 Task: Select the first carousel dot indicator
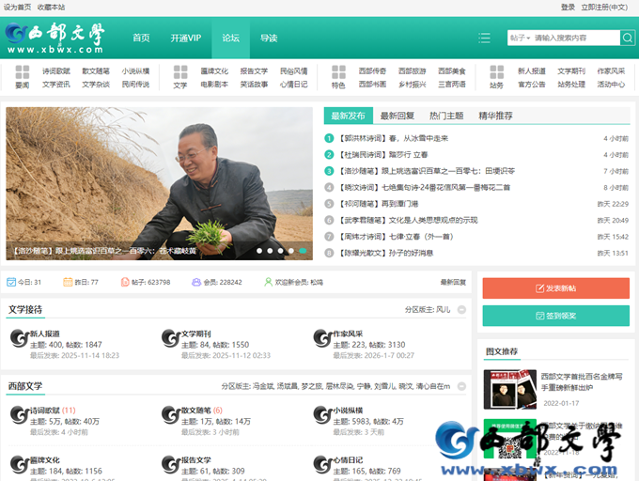click(259, 251)
